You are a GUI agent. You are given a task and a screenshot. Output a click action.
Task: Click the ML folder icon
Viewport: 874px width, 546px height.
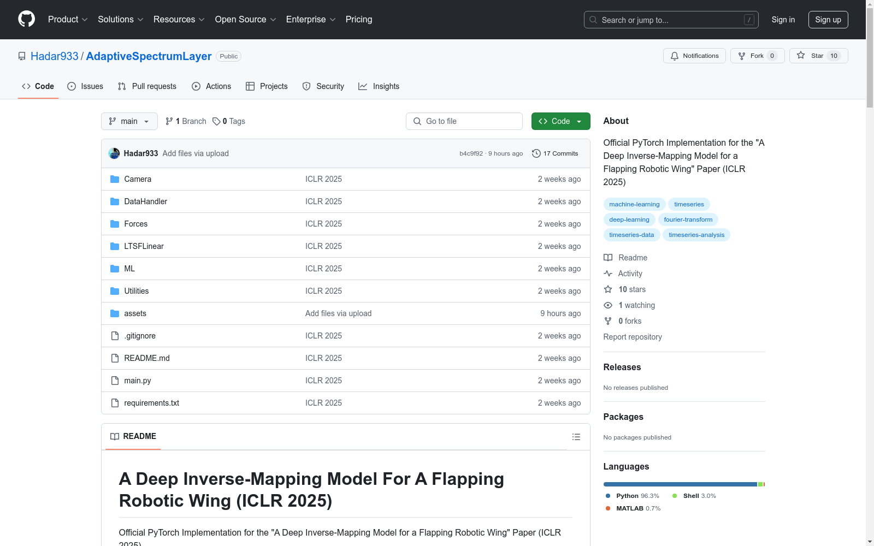(x=115, y=269)
